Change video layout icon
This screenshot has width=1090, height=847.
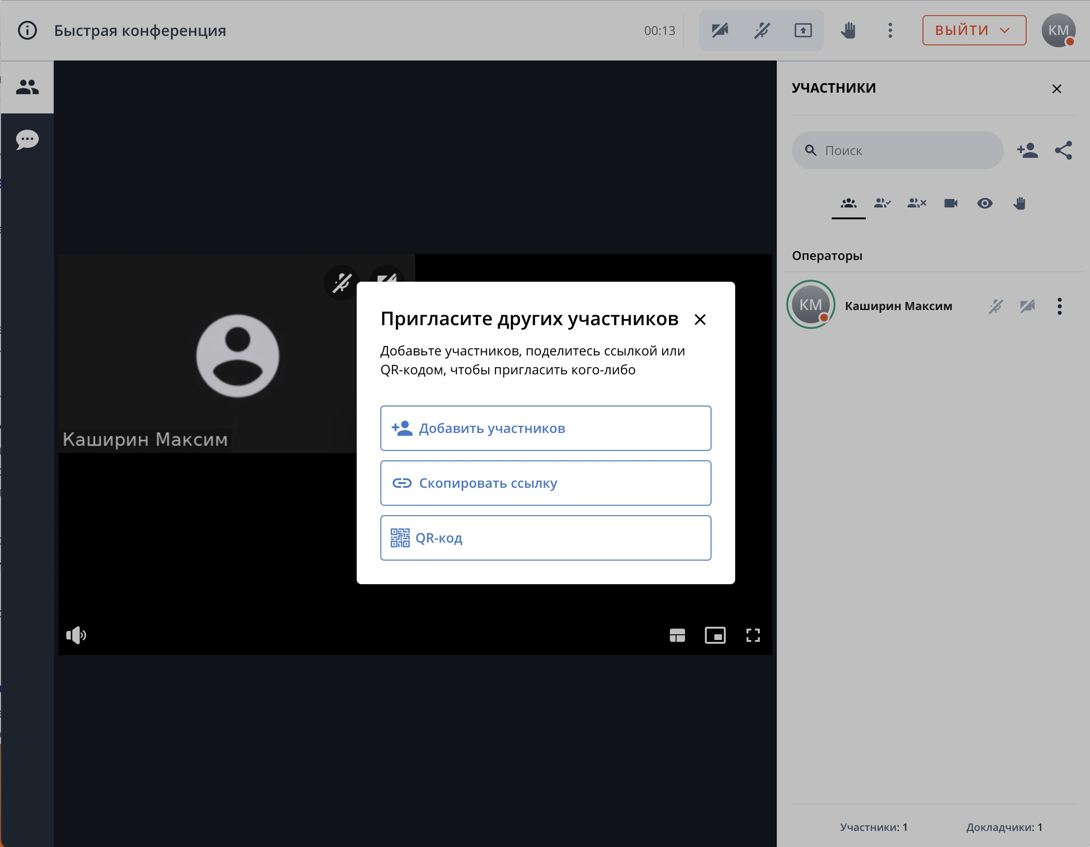(x=677, y=636)
